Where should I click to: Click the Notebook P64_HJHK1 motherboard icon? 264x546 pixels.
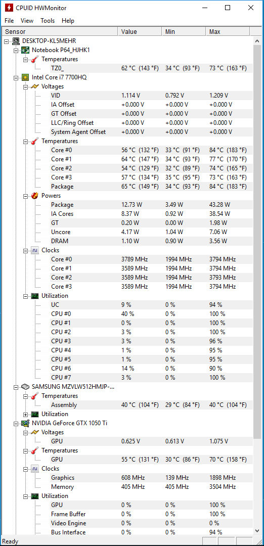coord(25,50)
